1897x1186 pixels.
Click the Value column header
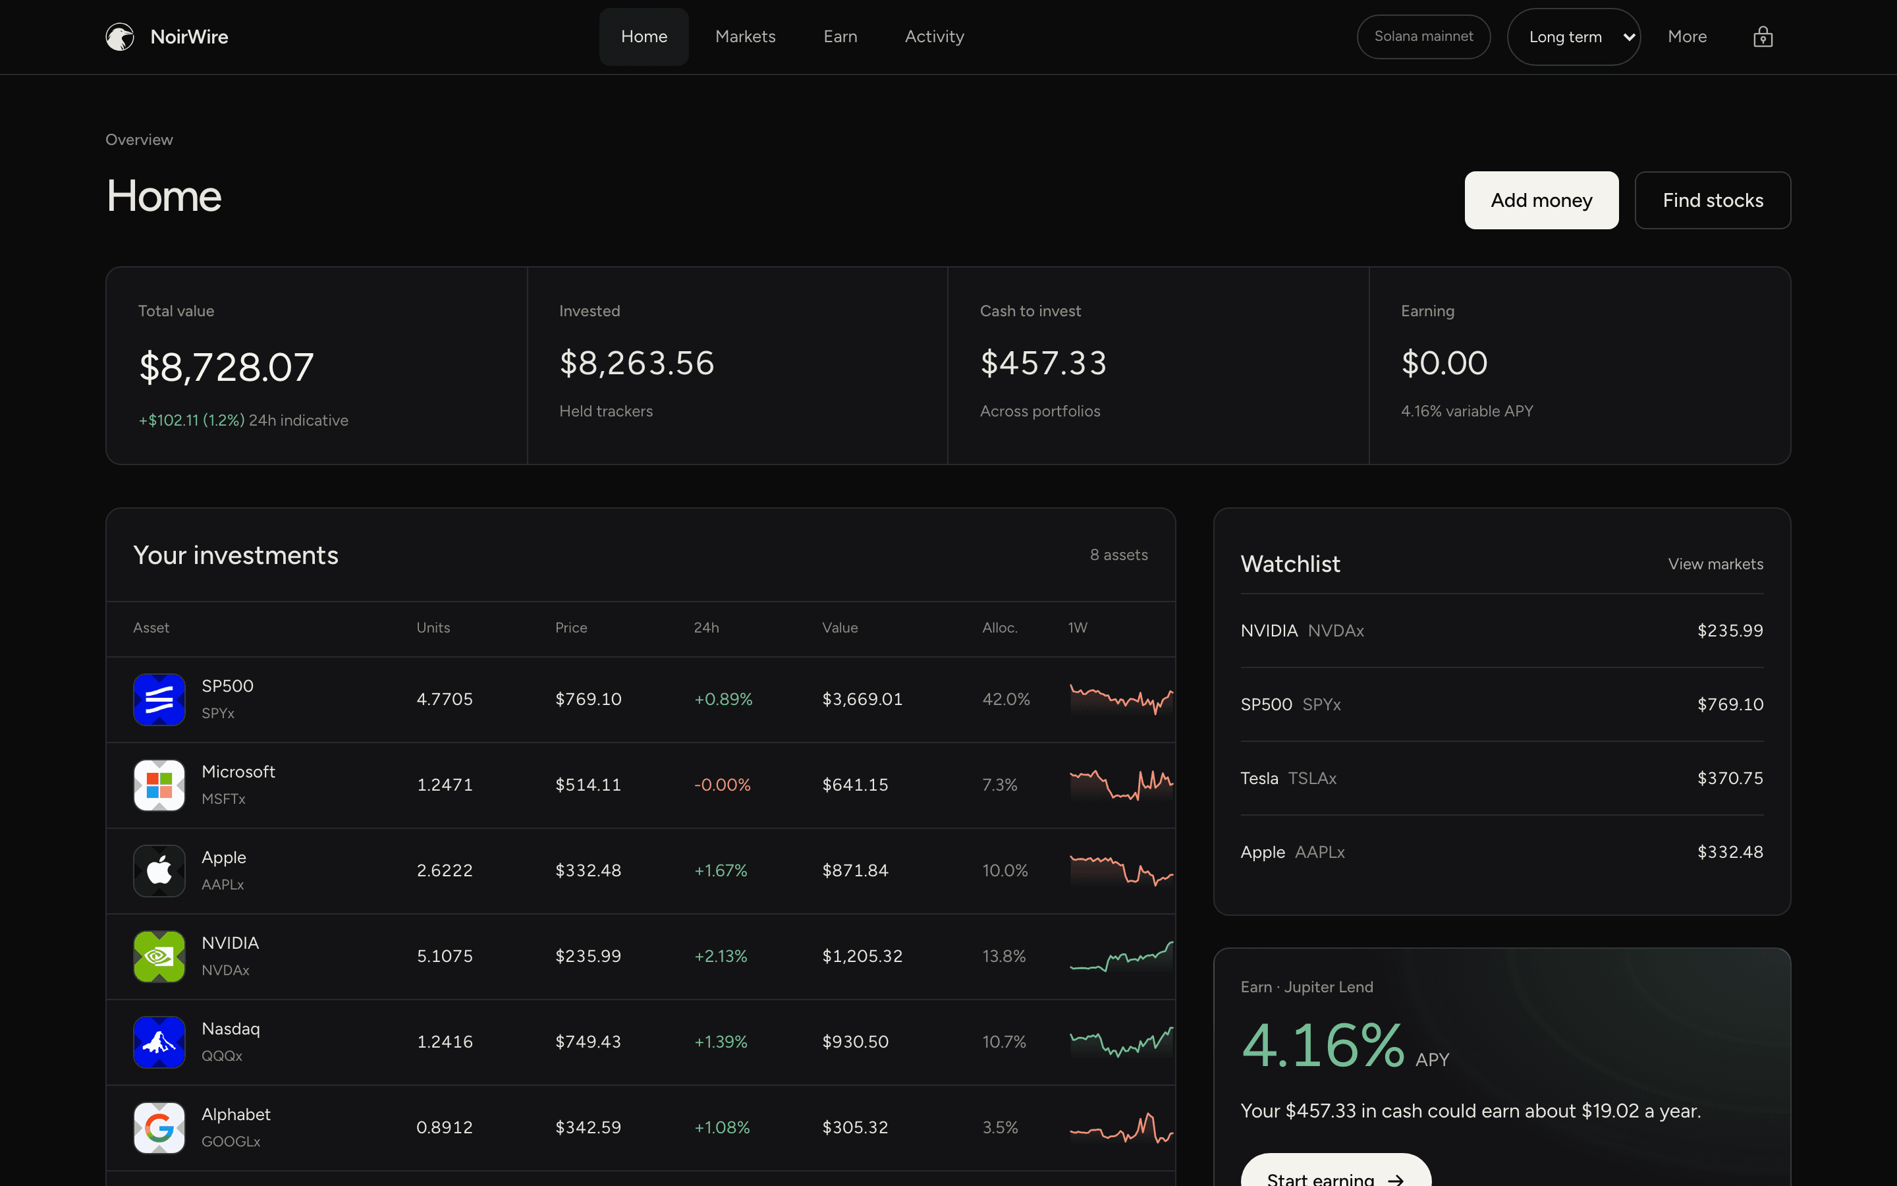pos(840,627)
